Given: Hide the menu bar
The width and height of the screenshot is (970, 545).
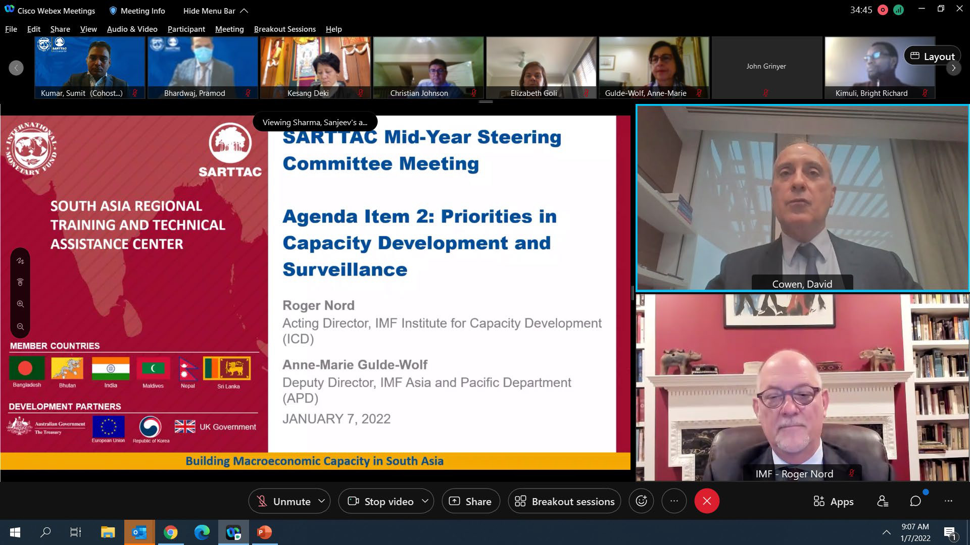Looking at the screenshot, I should click(216, 11).
